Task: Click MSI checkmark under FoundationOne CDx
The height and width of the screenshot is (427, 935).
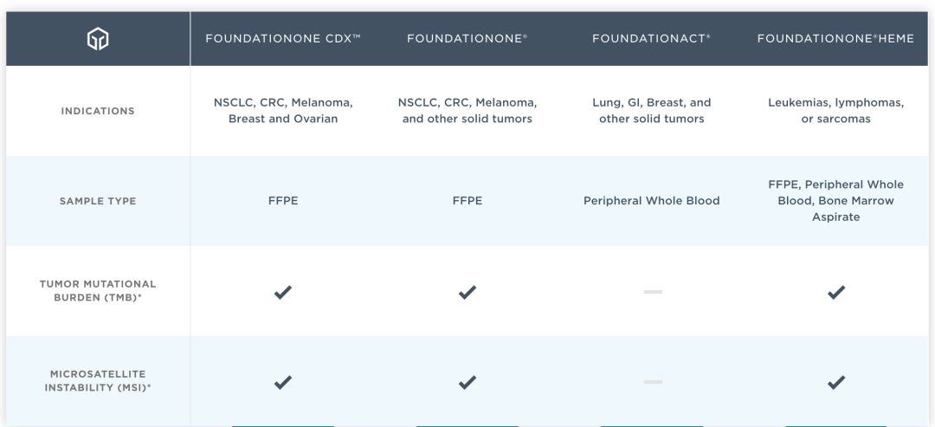Action: (x=282, y=382)
